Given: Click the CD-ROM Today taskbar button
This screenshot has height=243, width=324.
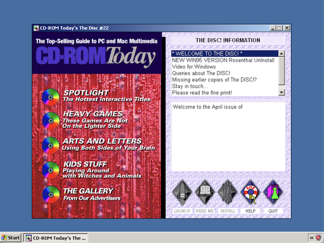Looking at the screenshot, I should click(x=56, y=238).
